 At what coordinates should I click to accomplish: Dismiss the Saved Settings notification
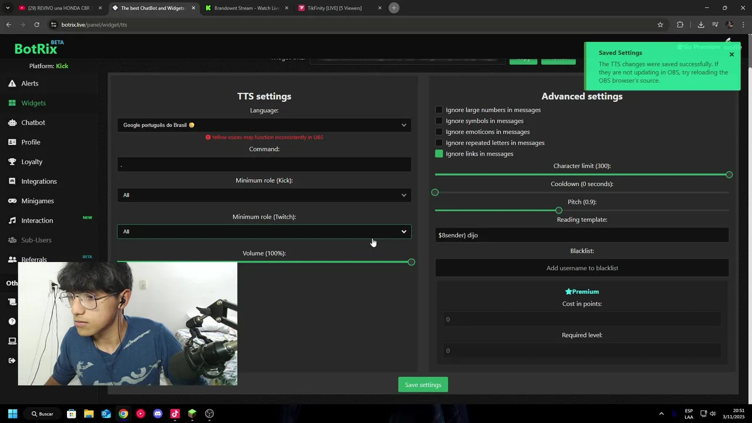(x=731, y=54)
